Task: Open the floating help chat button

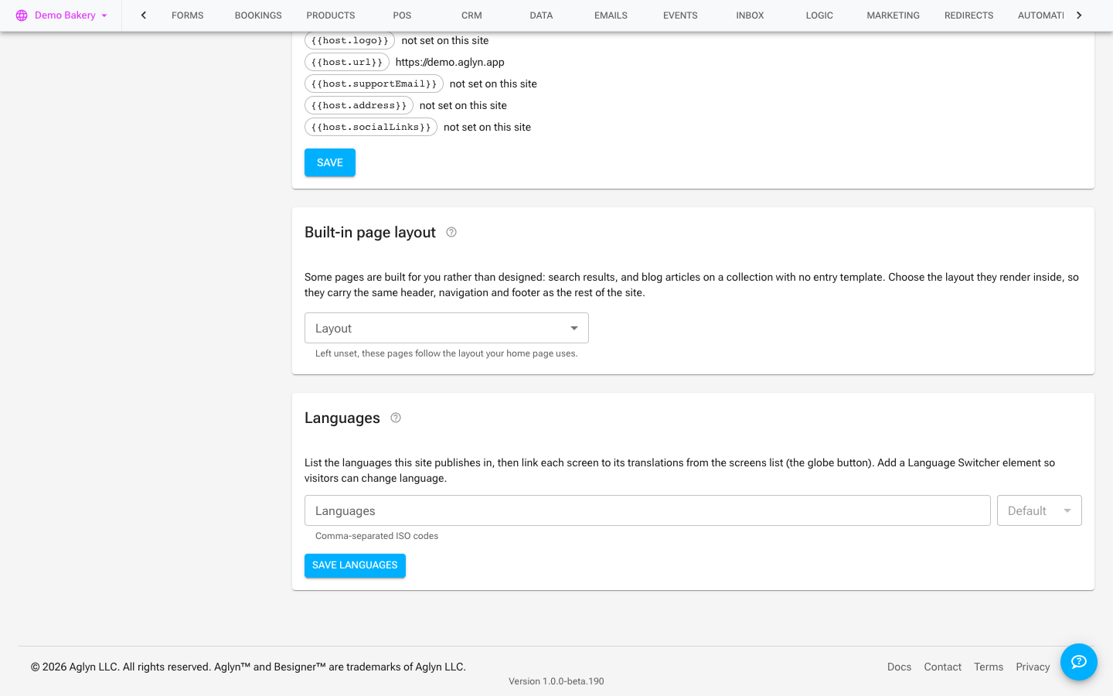Action: coord(1079,662)
